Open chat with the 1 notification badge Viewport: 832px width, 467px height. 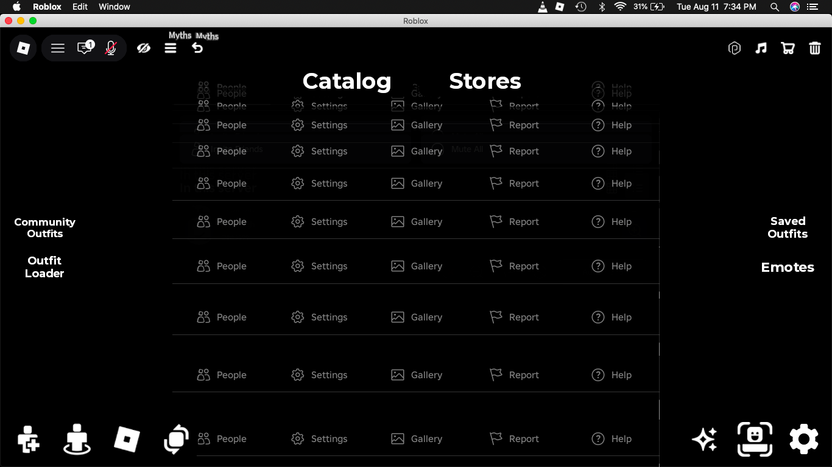coord(85,47)
